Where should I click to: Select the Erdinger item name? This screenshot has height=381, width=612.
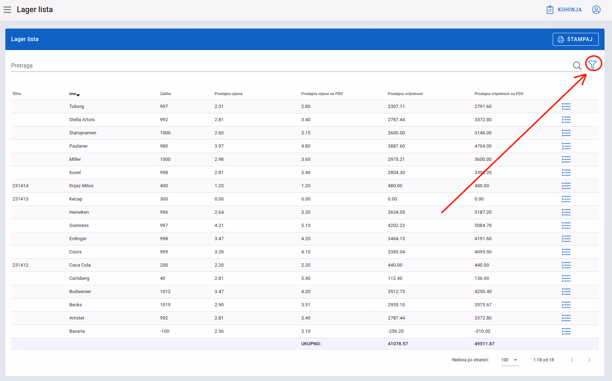[78, 239]
